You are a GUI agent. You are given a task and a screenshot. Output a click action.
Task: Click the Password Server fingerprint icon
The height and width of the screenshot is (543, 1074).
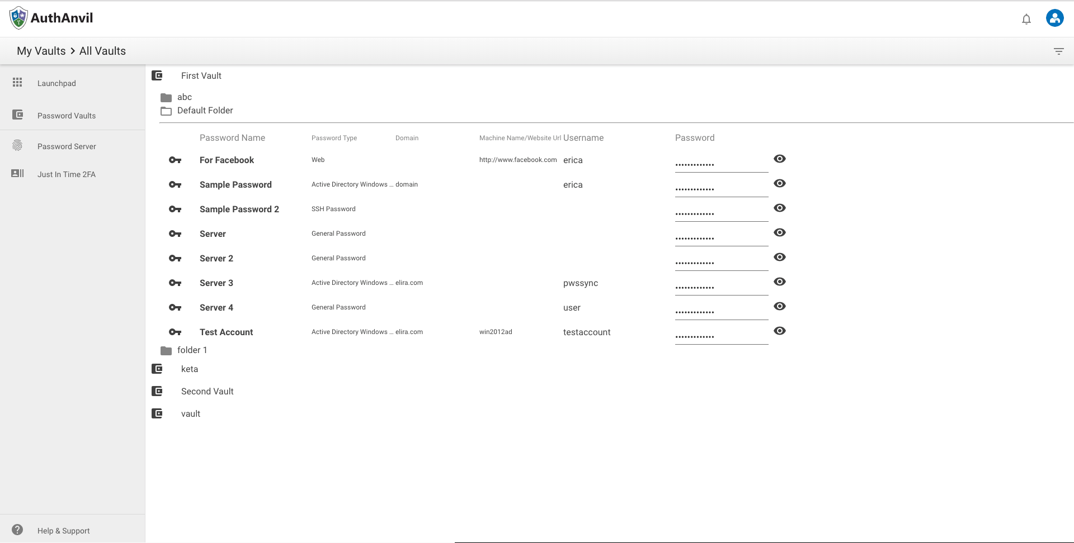[x=17, y=146]
